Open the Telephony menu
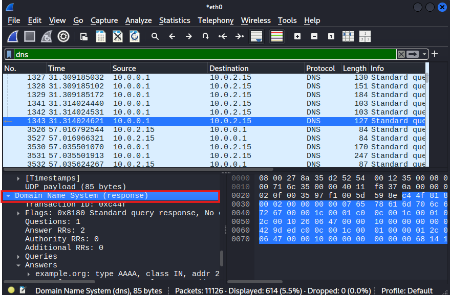This screenshot has width=450, height=295. [216, 20]
